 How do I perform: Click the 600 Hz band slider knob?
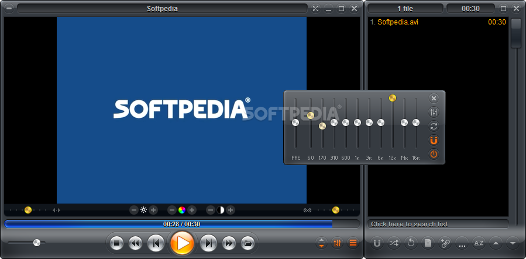point(346,123)
